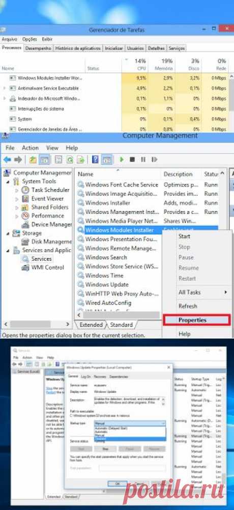Choose Start from the context menu

point(184,236)
